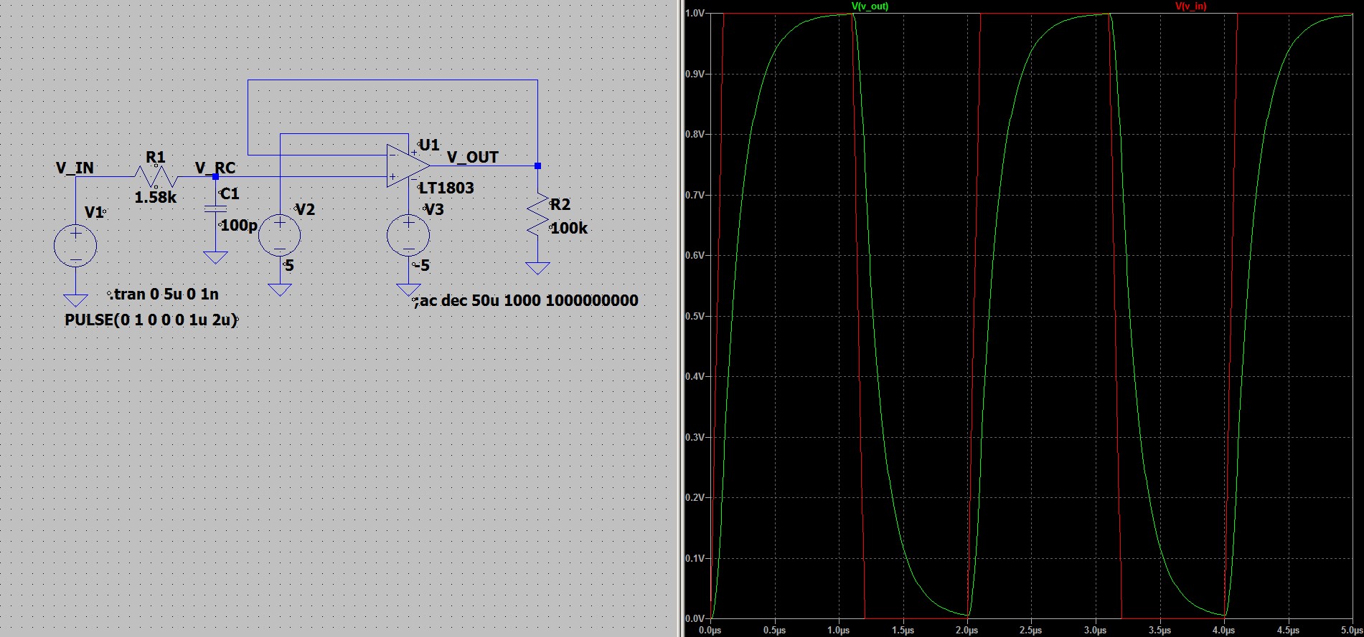The height and width of the screenshot is (637, 1364).
Task: Click the V1 source name label
Action: point(94,212)
